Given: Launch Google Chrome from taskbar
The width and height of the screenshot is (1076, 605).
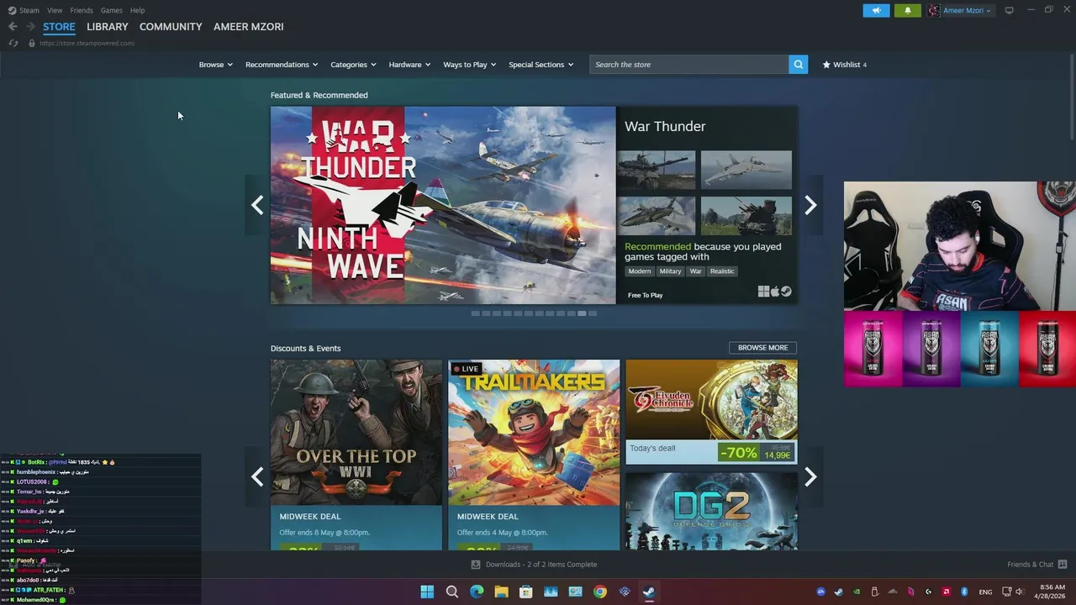Looking at the screenshot, I should [599, 592].
